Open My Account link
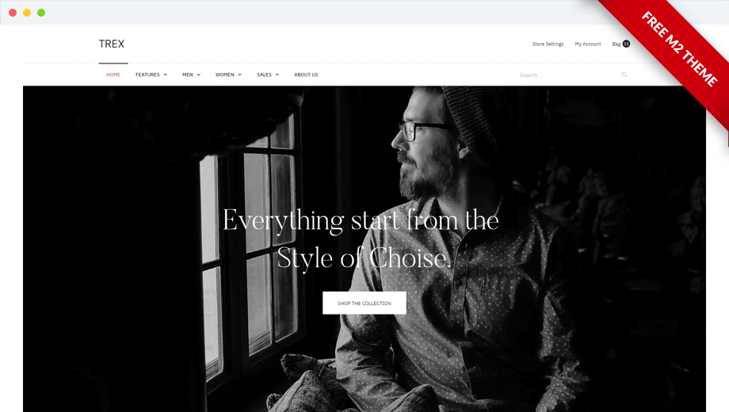The image size is (729, 412). tap(588, 44)
